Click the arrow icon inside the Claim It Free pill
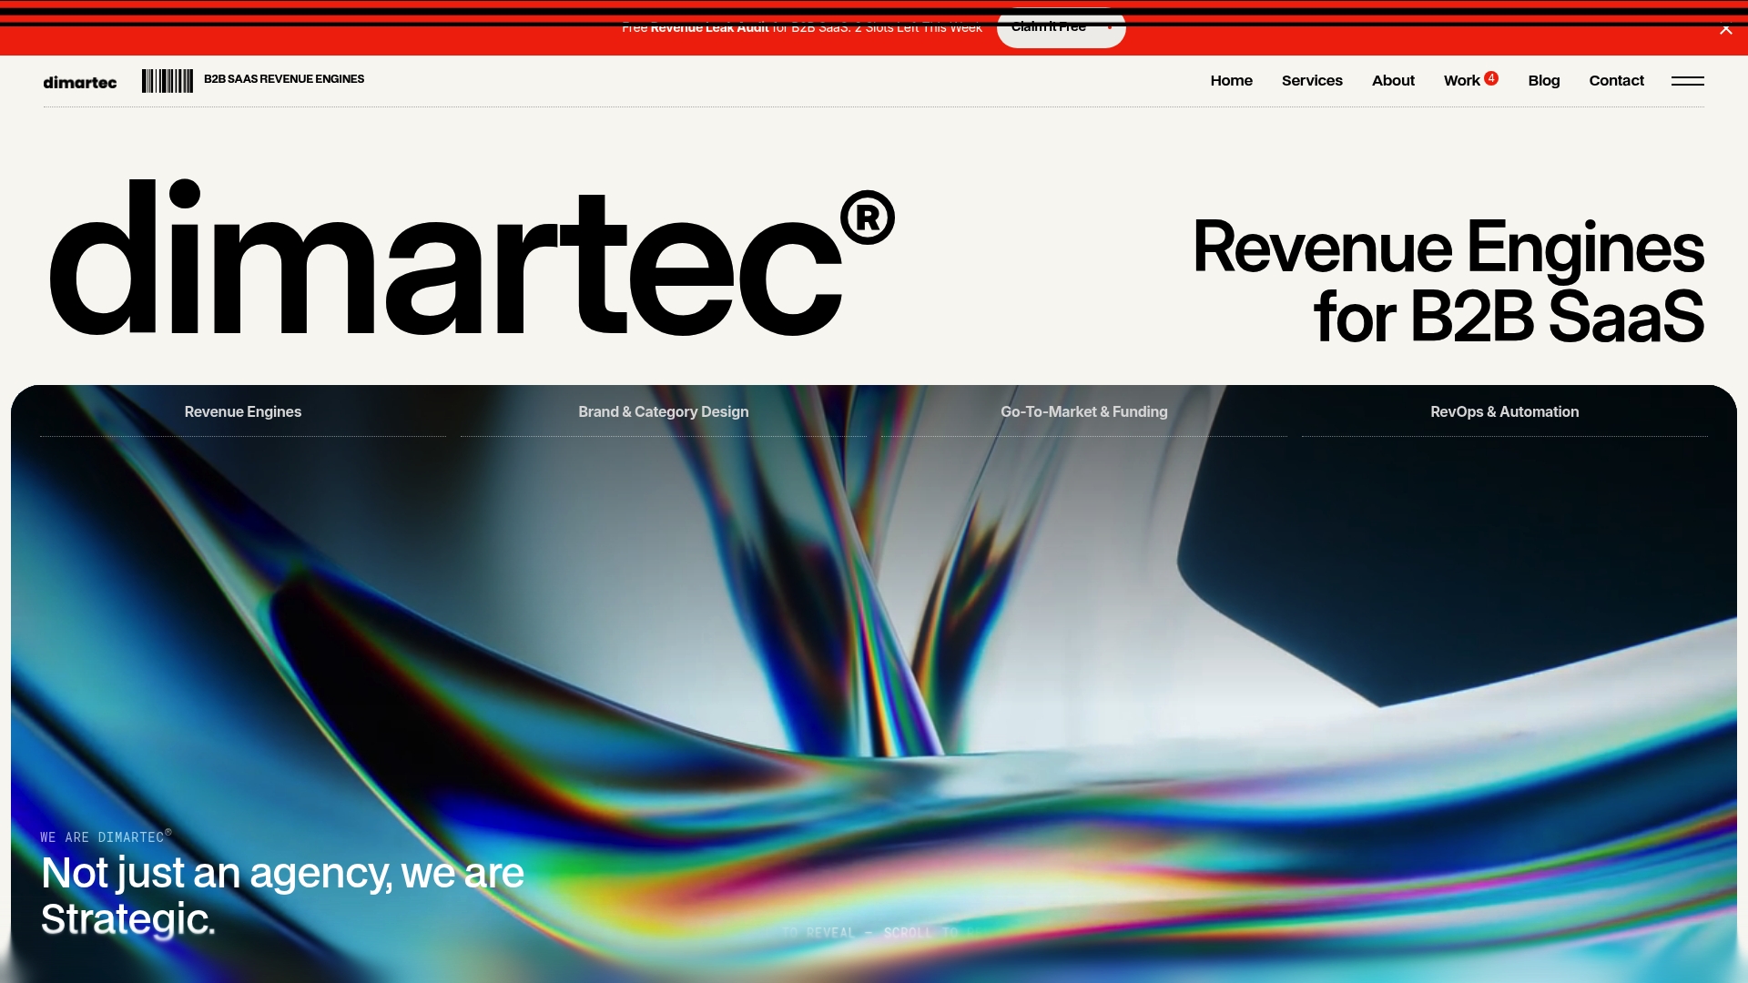Image resolution: width=1748 pixels, height=983 pixels. tap(1109, 26)
